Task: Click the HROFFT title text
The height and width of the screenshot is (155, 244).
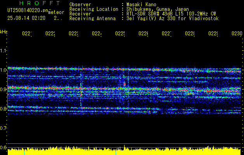Action: click(x=40, y=3)
